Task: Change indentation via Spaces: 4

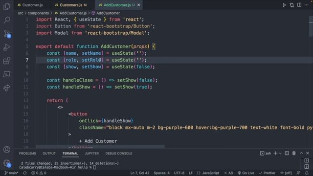Action: coord(161,173)
